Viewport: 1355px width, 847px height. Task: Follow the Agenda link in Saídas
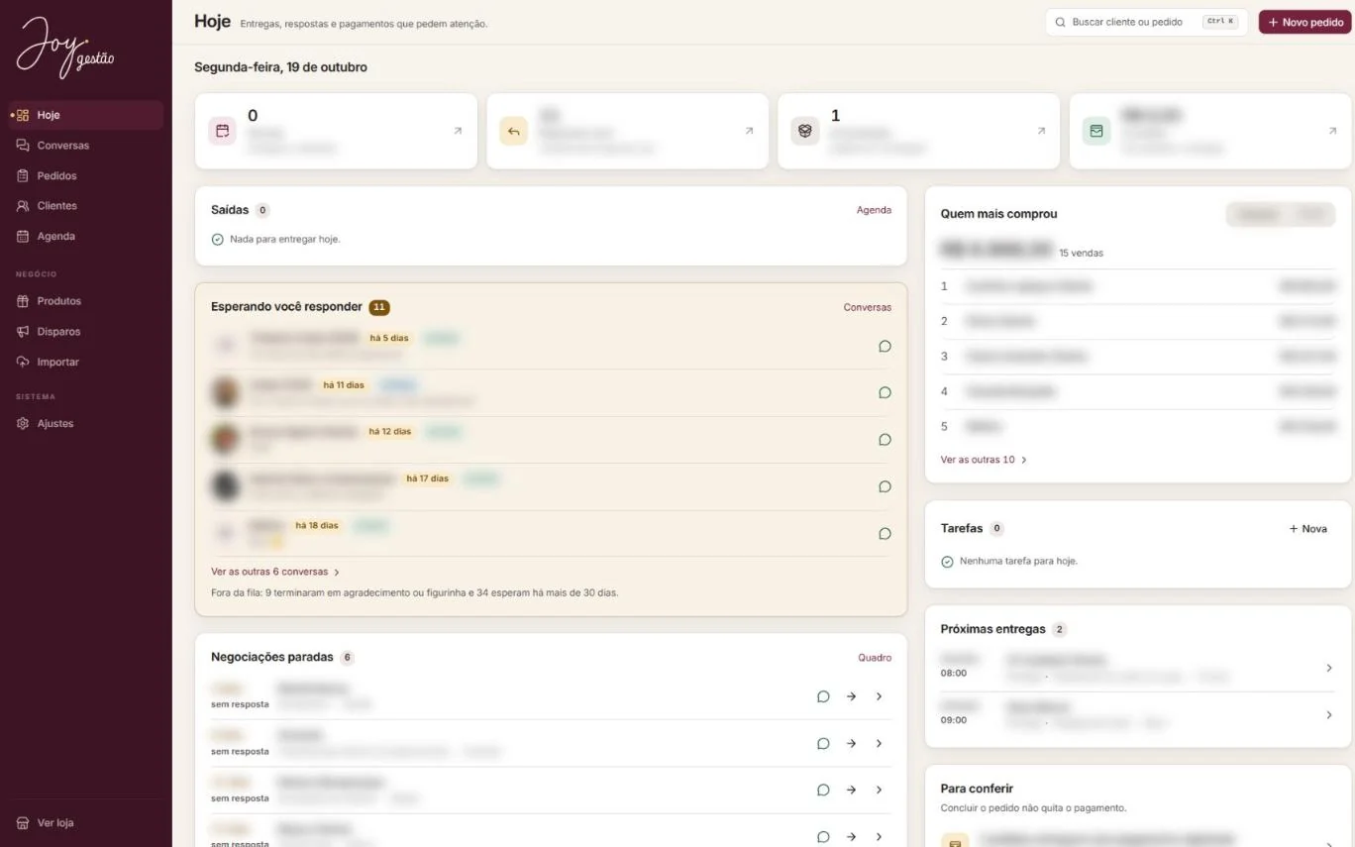point(874,210)
